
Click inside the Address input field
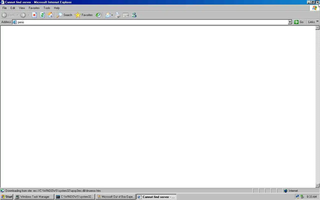(x=152, y=22)
